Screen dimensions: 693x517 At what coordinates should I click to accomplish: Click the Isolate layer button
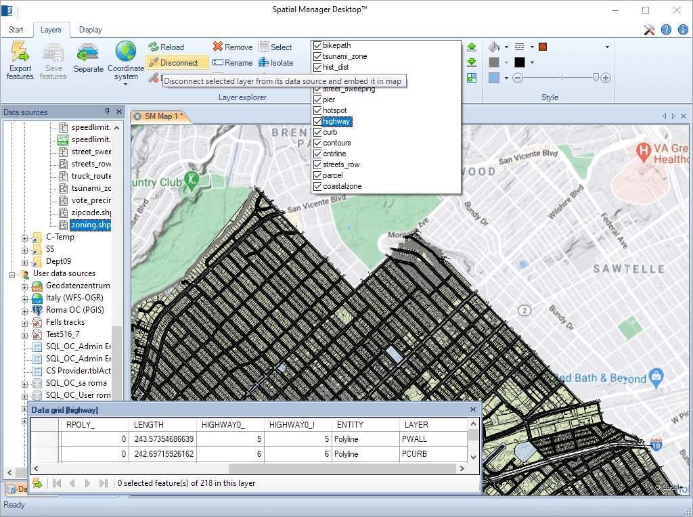[x=276, y=63]
